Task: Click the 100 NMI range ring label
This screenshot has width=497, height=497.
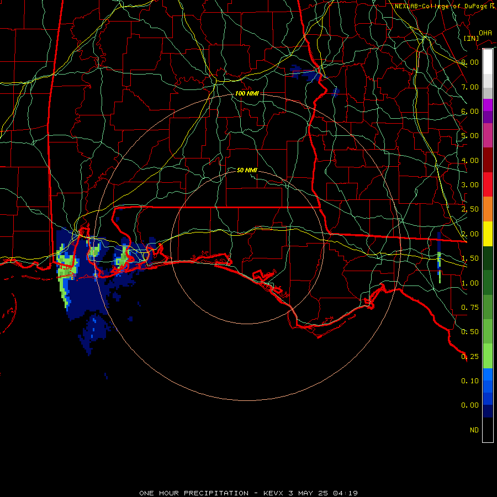Action: coord(247,93)
